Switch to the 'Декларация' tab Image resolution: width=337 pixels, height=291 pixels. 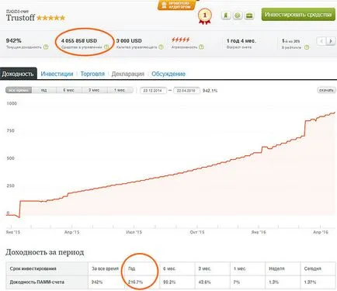[128, 74]
